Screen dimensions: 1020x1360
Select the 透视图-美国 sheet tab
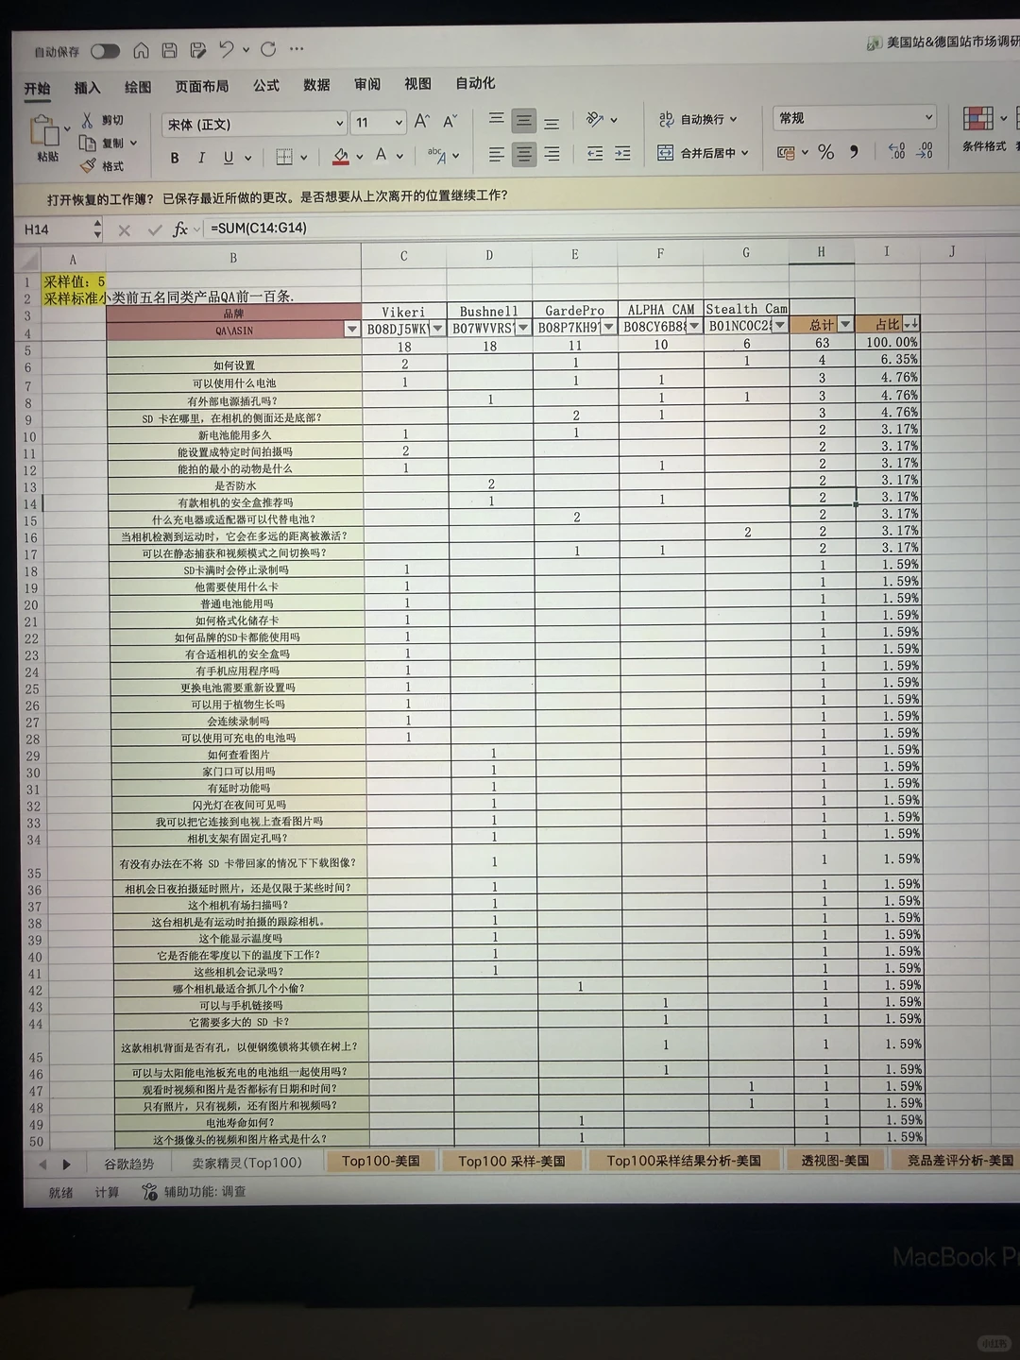pos(835,1161)
